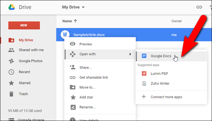Image resolution: width=212 pixels, height=121 pixels.
Task: Click the sort direction arrow next to Name
Action: [x=75, y=21]
